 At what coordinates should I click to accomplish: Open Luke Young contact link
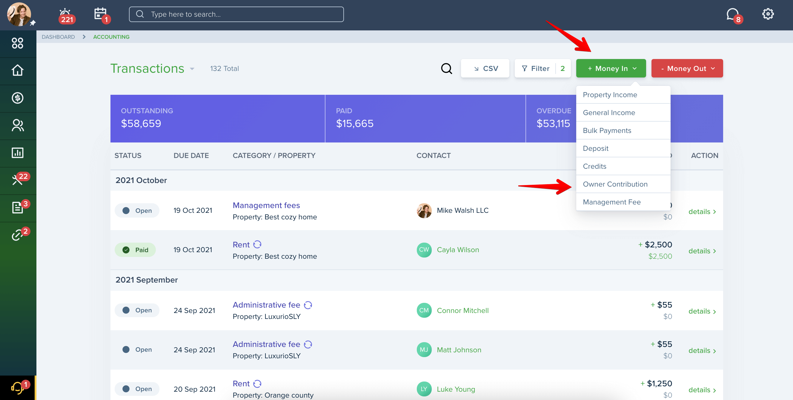click(x=456, y=389)
